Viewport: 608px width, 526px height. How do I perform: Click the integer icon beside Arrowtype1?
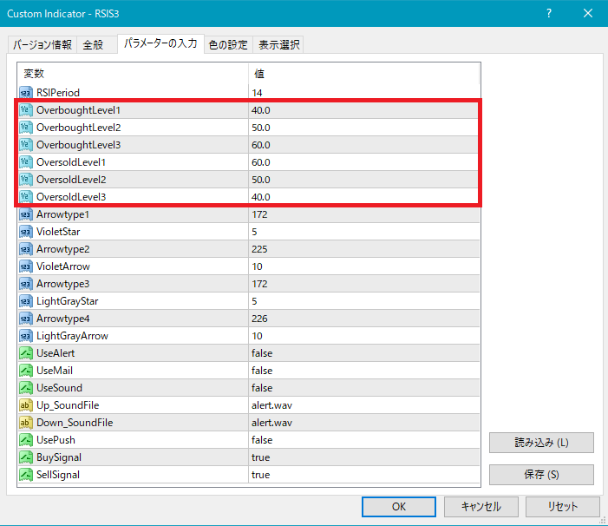[26, 214]
